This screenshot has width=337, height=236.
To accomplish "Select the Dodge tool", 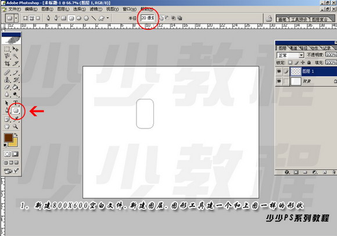I will click(15, 94).
